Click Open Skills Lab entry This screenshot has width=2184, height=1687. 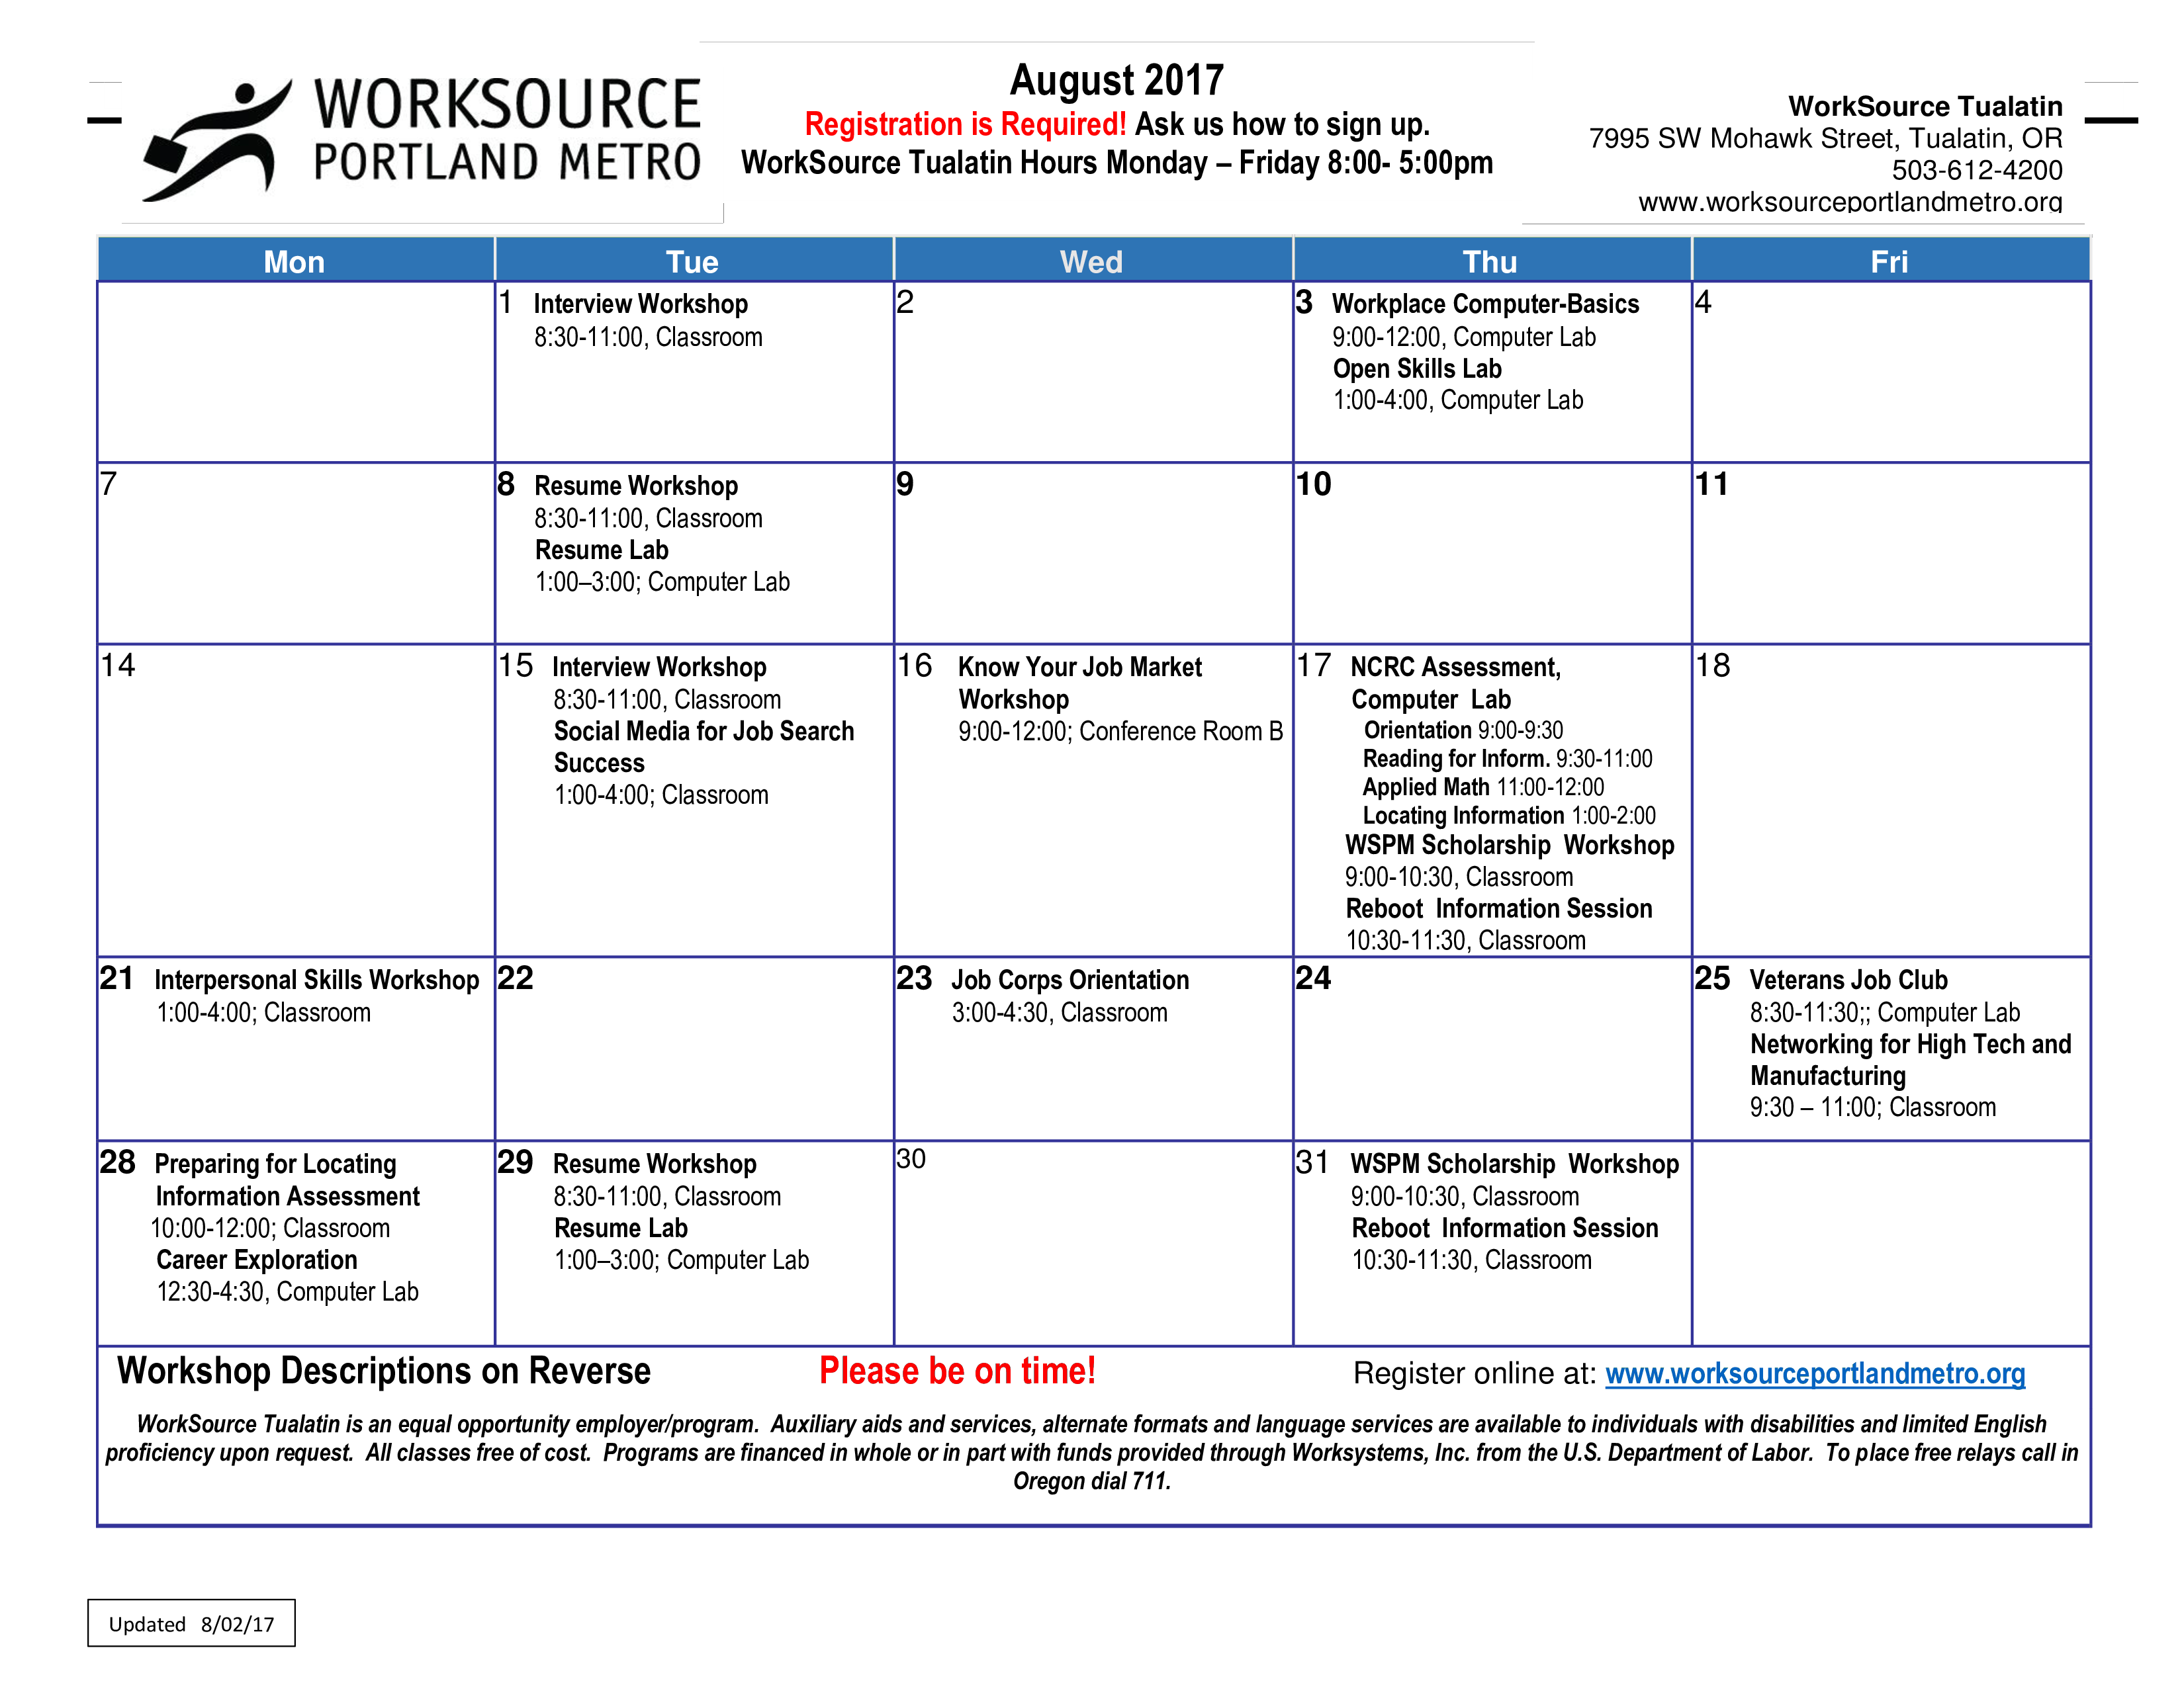point(1417,368)
